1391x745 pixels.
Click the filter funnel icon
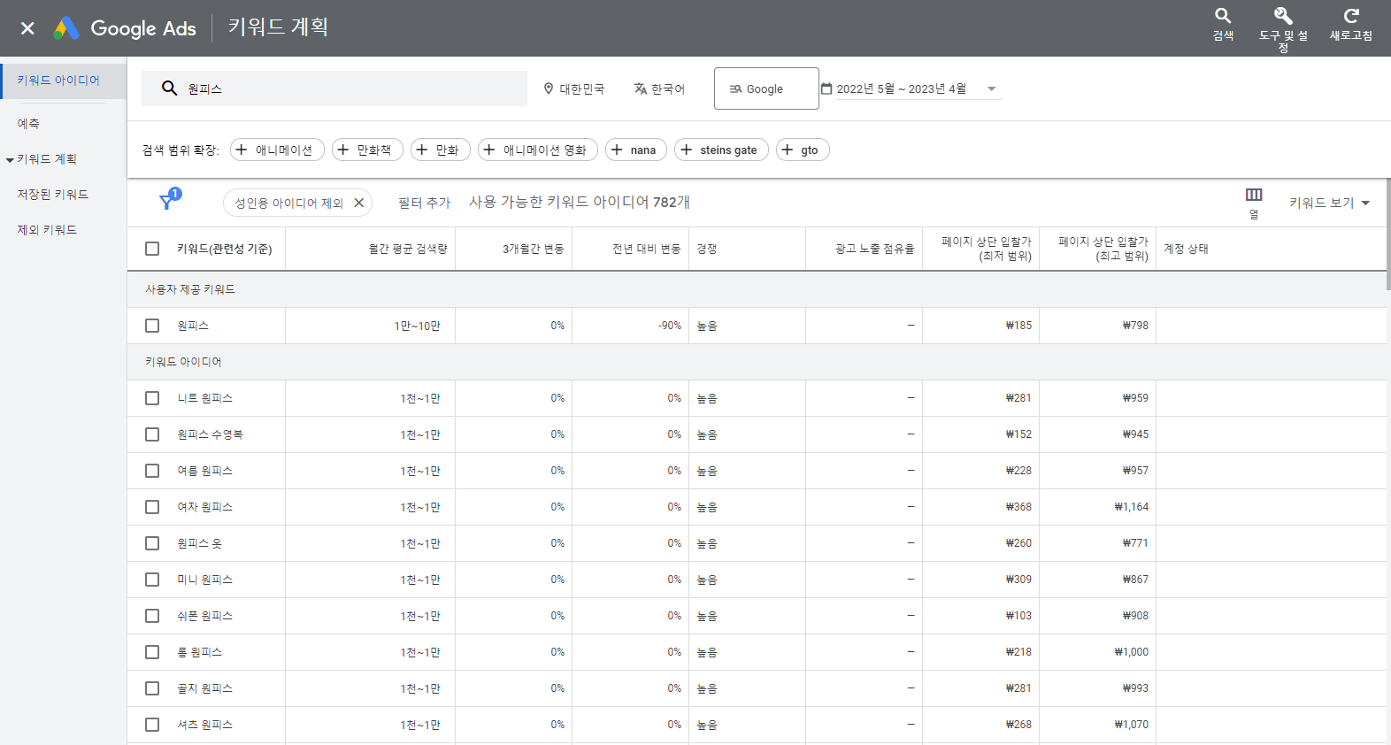(167, 202)
